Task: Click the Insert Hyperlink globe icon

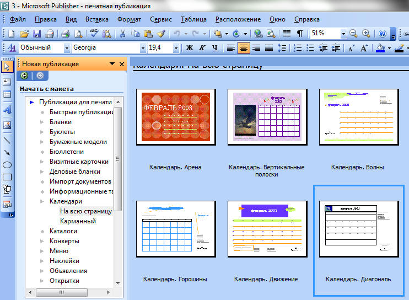Action: pyautogui.click(x=258, y=34)
